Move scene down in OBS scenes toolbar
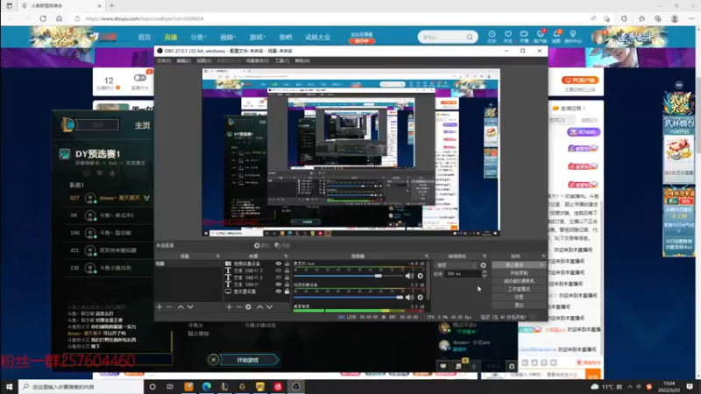 [190, 307]
